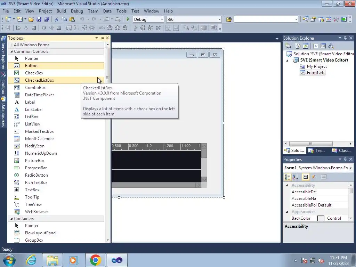Image resolution: width=356 pixels, height=267 pixels.
Task: Toggle the Auto Hide pin on Solution Explorer
Action: 345,38
